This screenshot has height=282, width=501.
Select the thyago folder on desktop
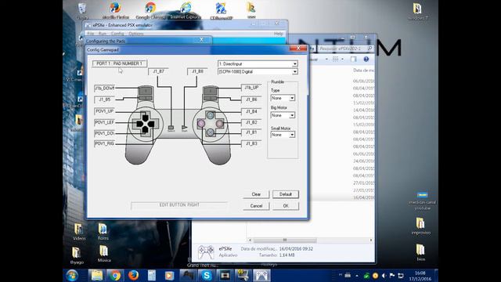click(77, 255)
